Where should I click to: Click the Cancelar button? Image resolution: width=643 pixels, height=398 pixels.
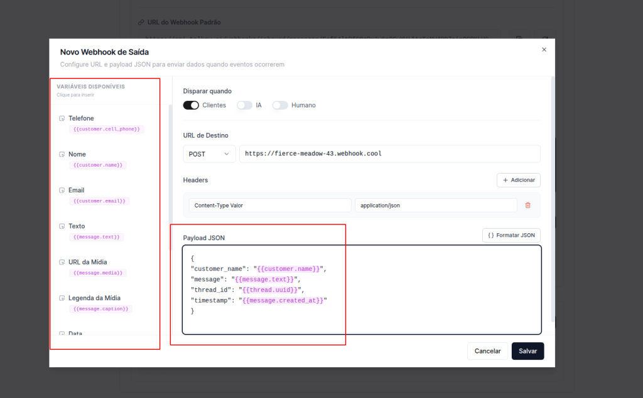(487, 351)
